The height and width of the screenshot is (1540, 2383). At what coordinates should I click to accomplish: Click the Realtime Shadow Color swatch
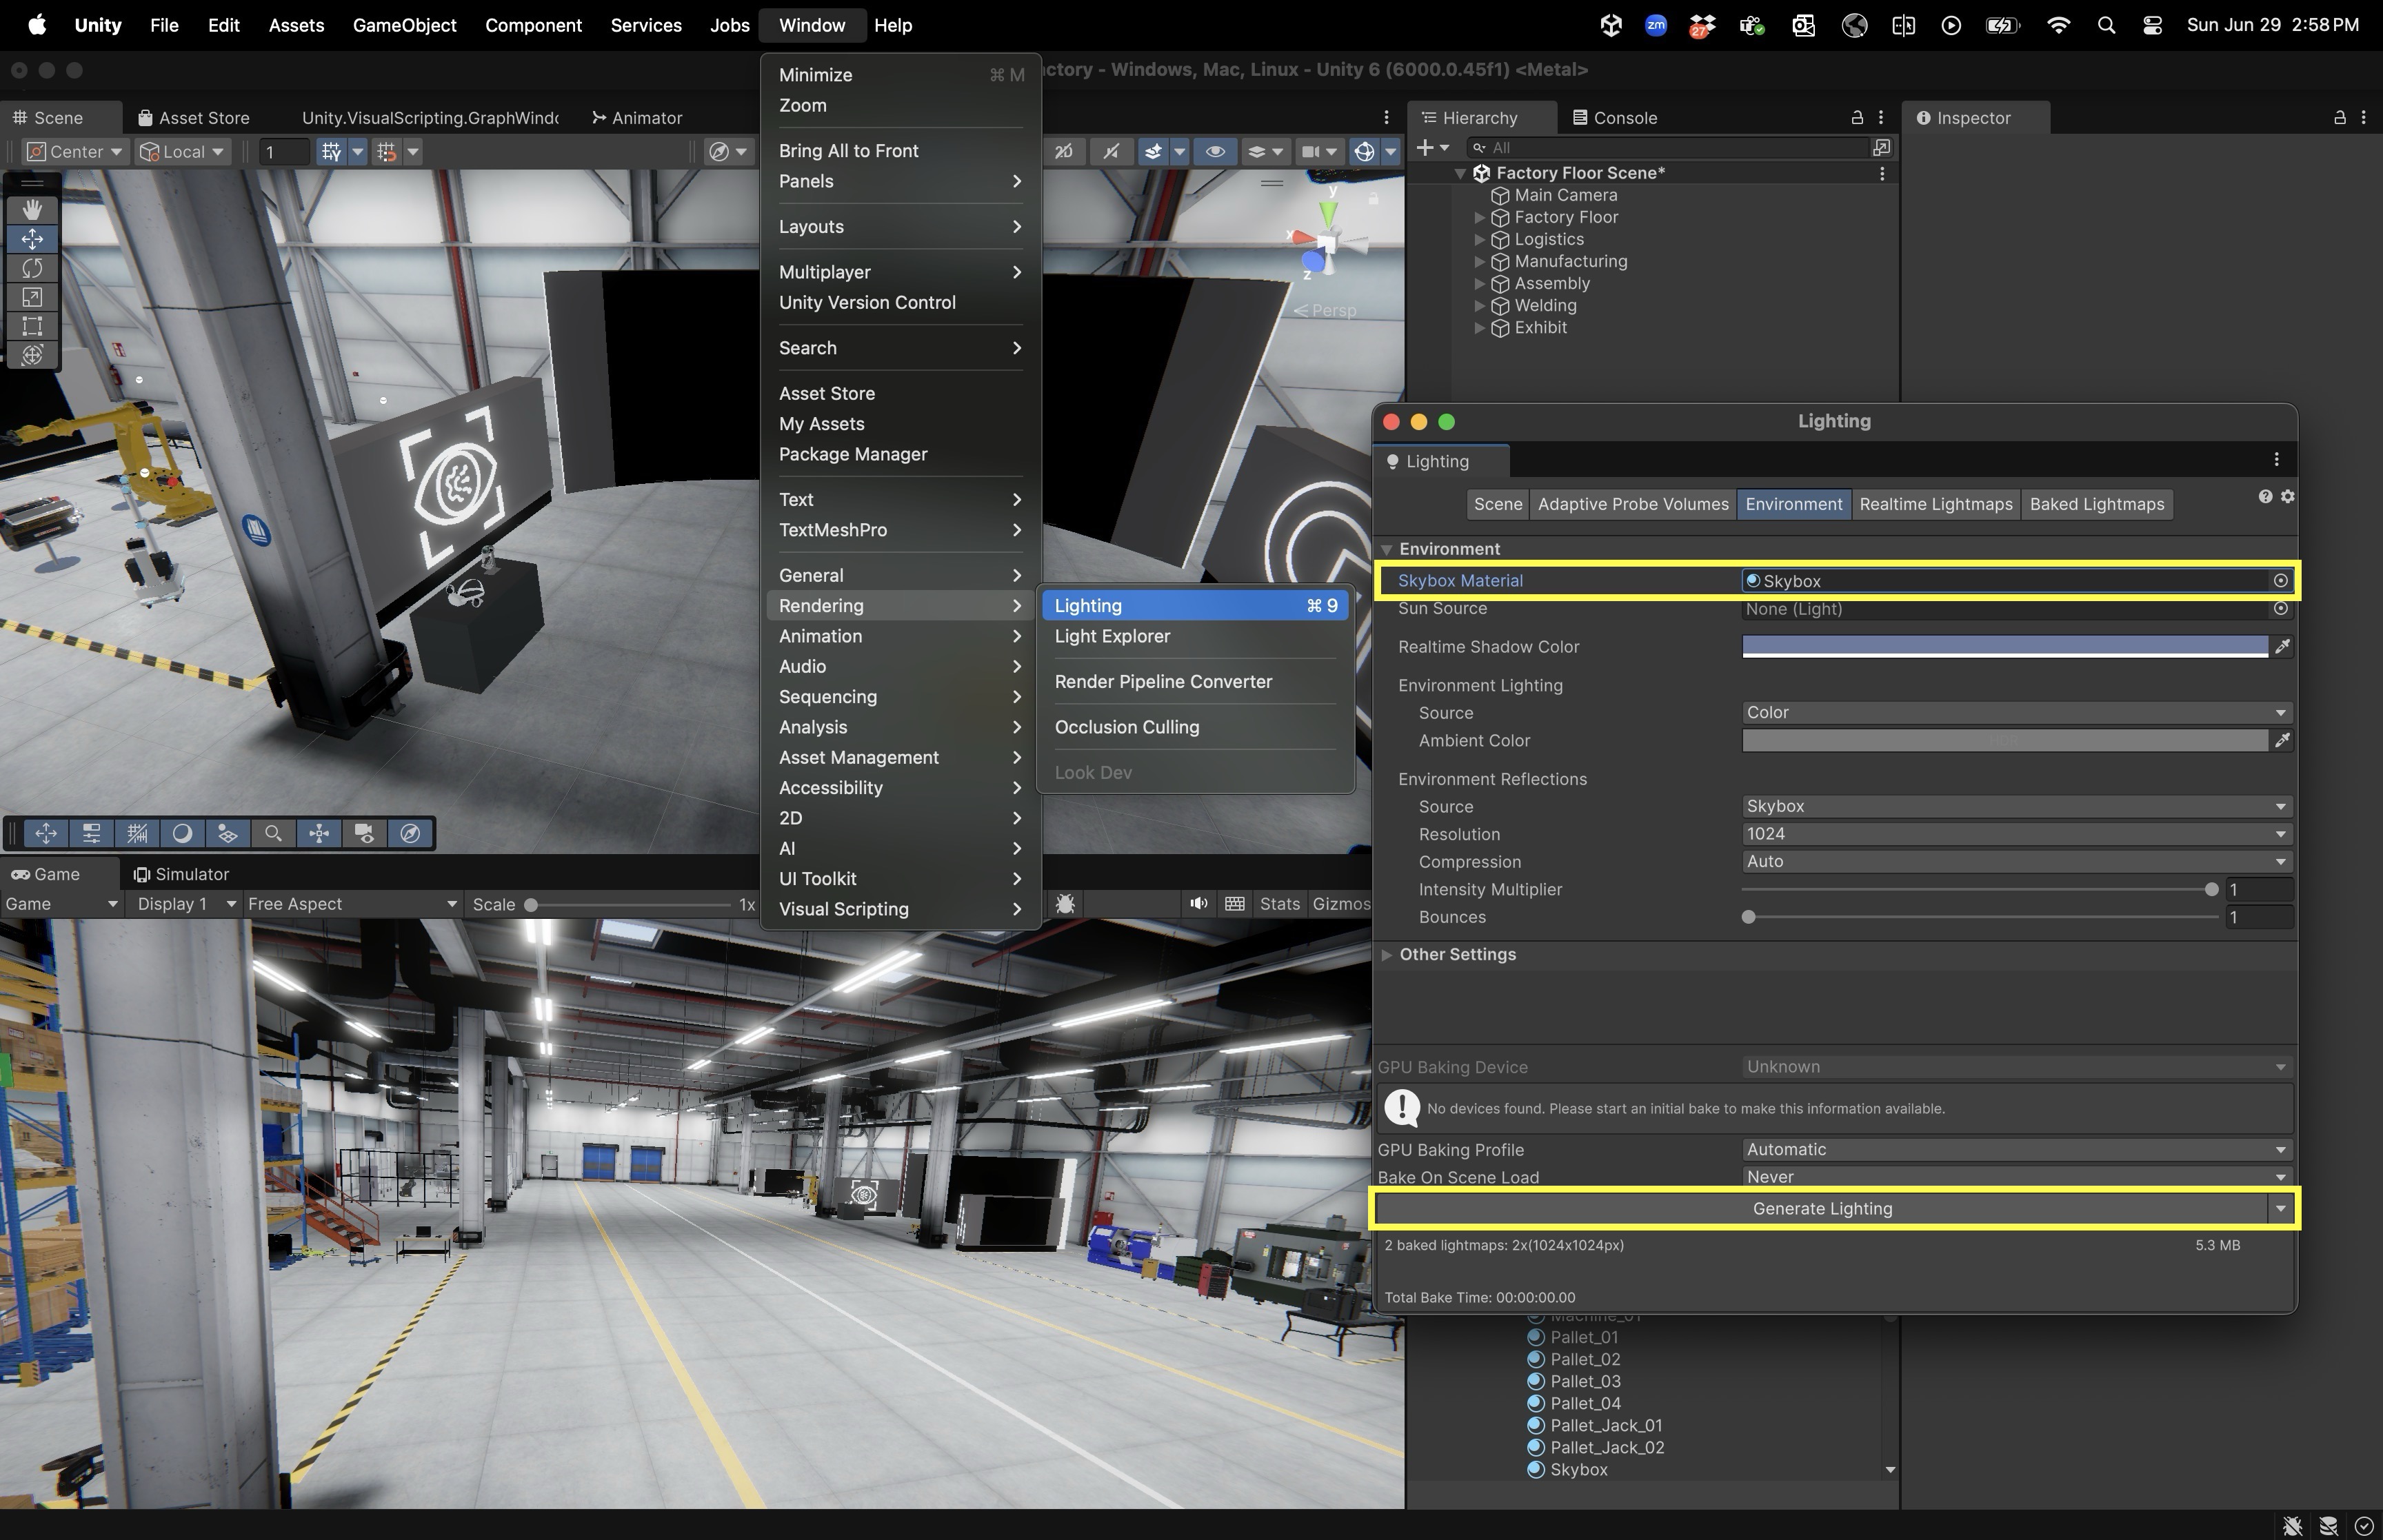pos(2004,647)
